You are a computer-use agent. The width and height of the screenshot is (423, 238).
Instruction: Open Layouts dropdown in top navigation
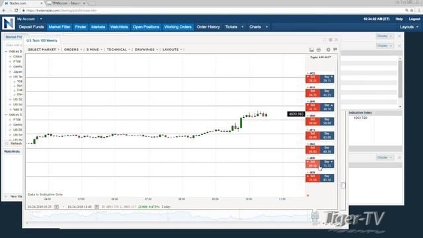point(409,27)
